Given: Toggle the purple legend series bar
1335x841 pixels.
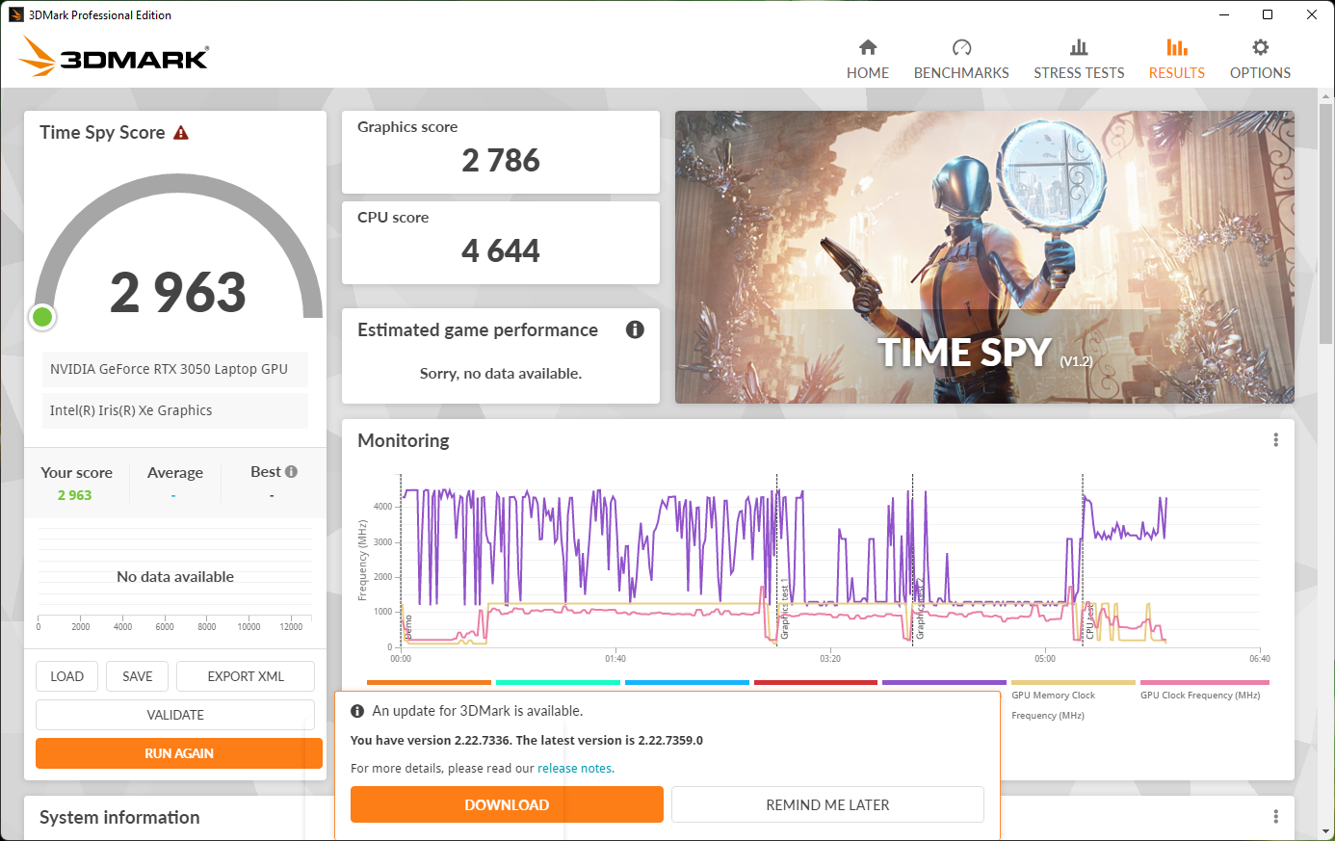Looking at the screenshot, I should coord(944,683).
